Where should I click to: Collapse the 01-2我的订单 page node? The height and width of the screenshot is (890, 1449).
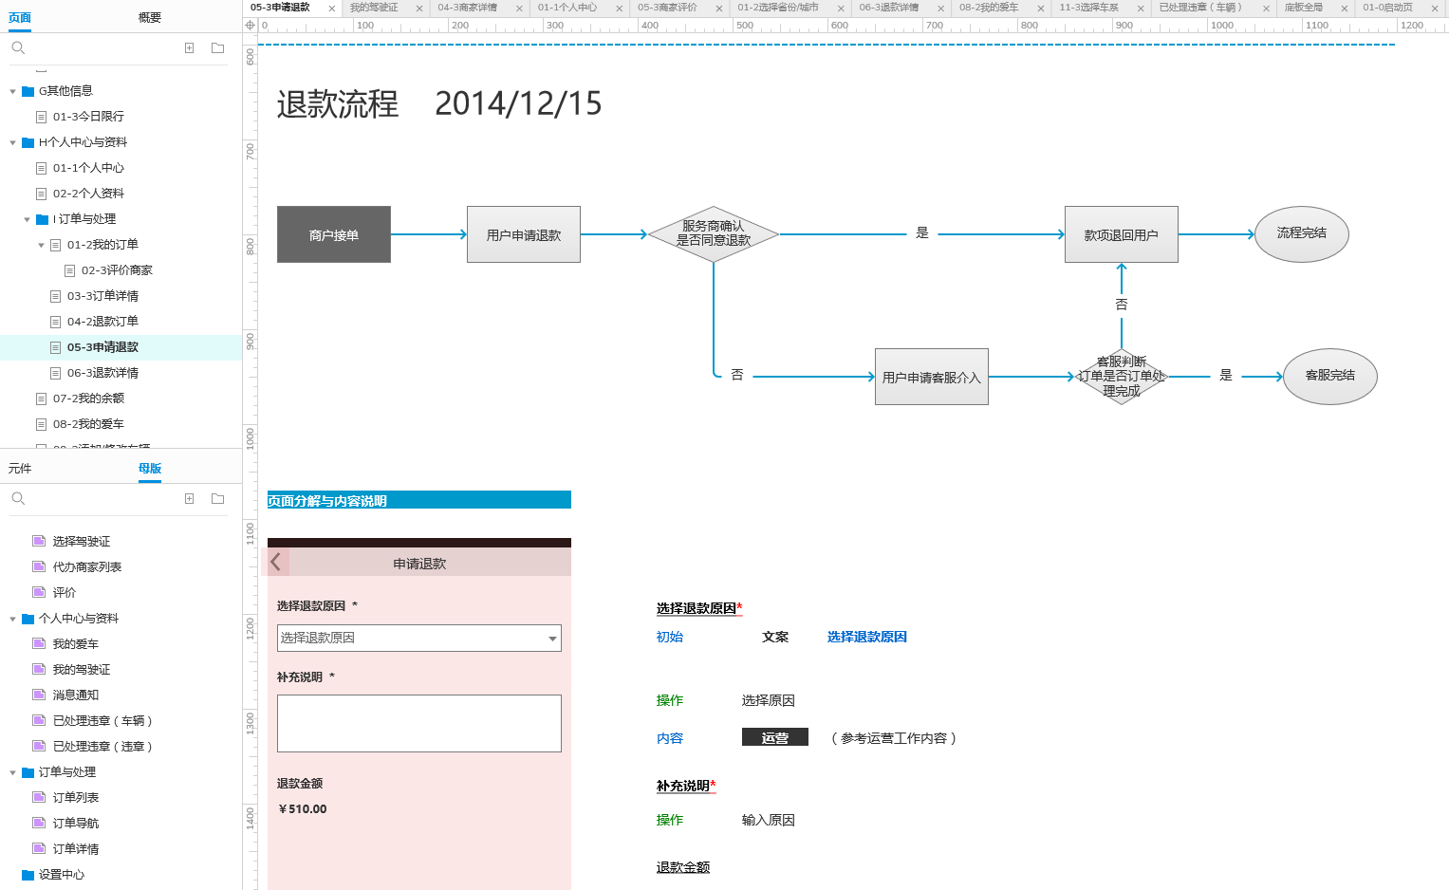(x=41, y=245)
